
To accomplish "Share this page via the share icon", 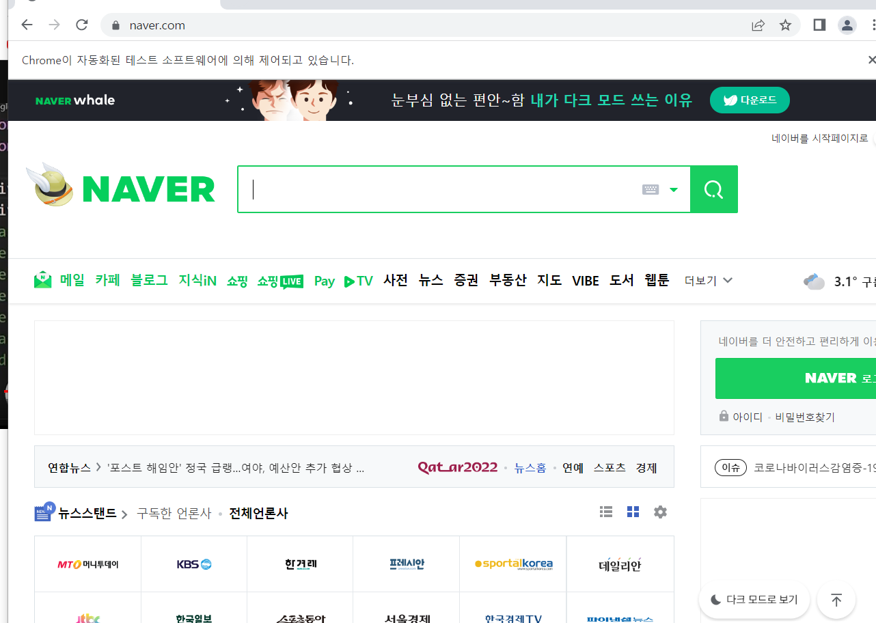I will coord(758,25).
